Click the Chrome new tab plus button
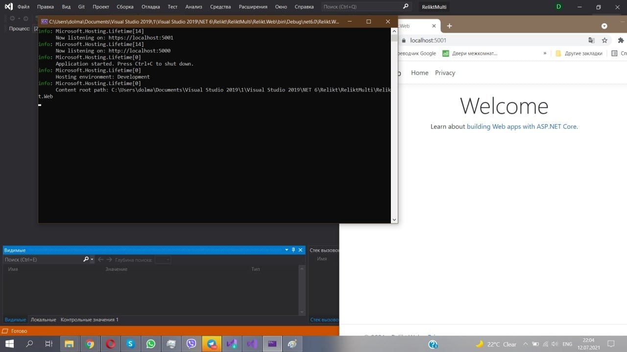This screenshot has height=352, width=627. (449, 26)
